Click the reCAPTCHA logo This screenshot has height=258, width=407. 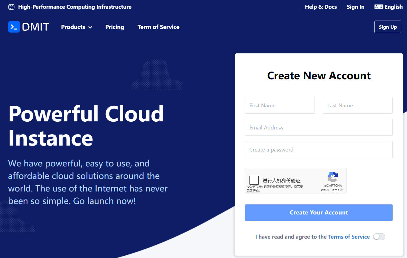[333, 177]
